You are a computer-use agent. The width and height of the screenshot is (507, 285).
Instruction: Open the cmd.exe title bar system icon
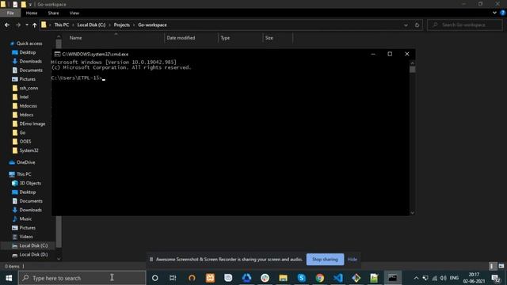57,54
